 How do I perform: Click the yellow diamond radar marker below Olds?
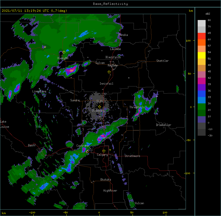[x=99, y=107]
